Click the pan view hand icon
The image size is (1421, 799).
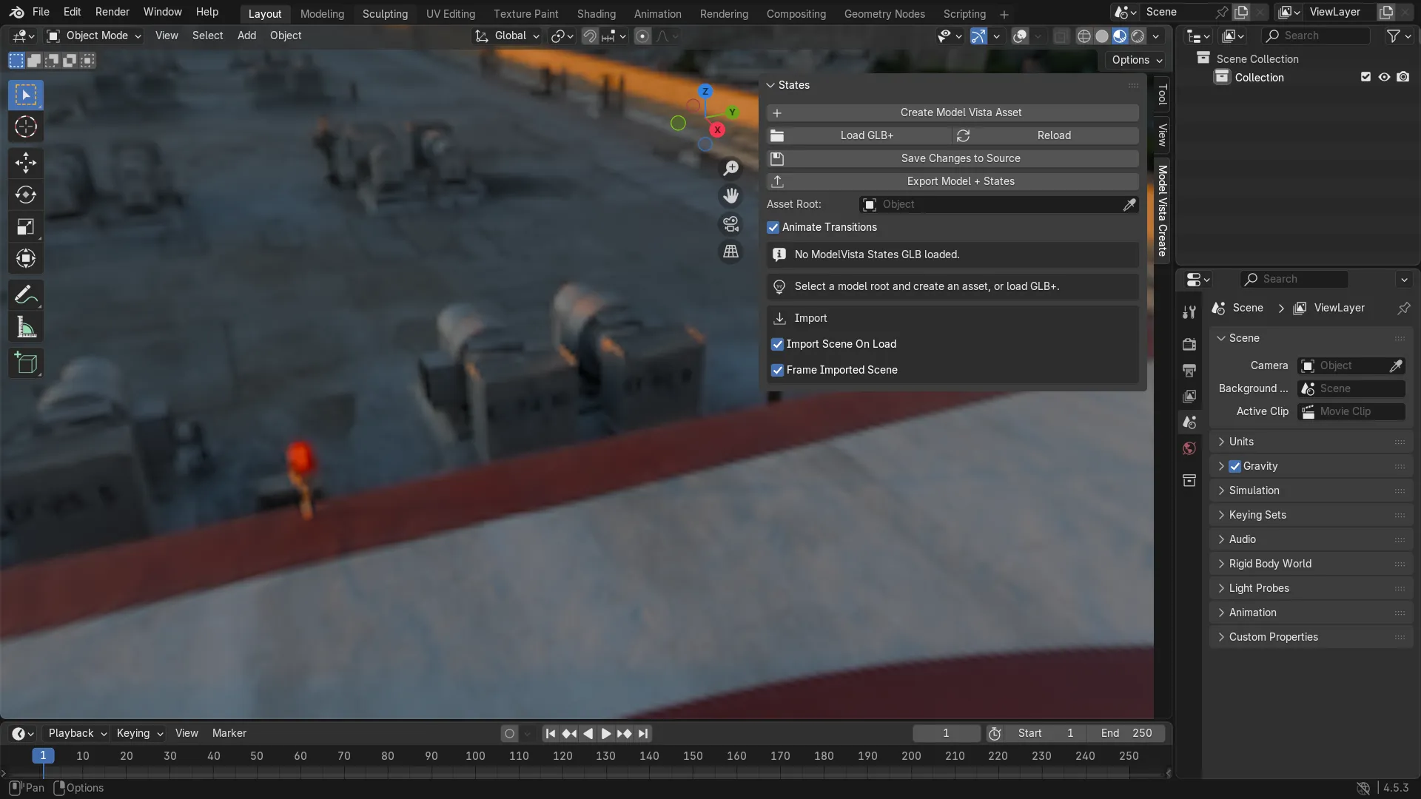click(x=730, y=196)
